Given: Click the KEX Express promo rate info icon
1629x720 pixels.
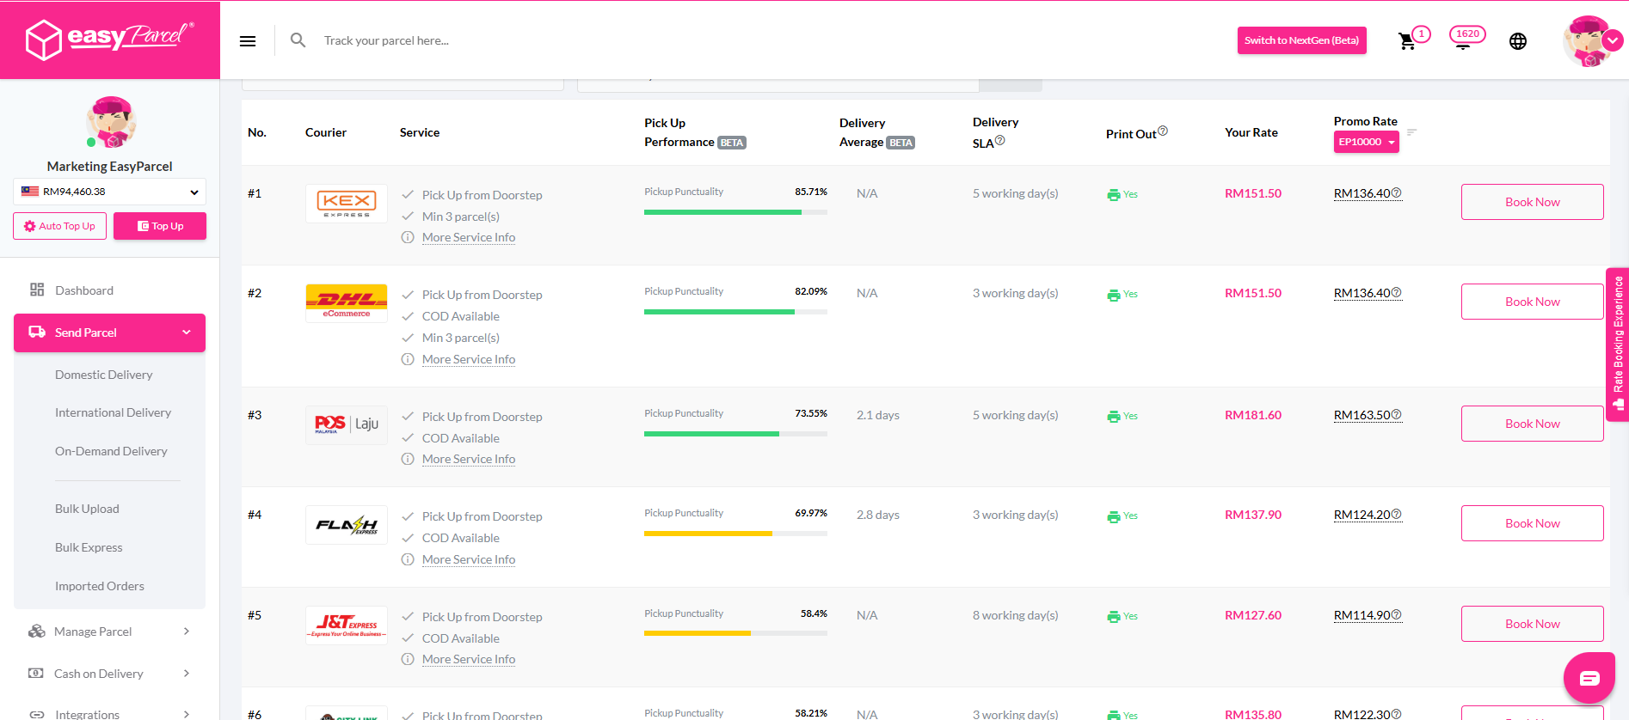Looking at the screenshot, I should pos(1397,192).
